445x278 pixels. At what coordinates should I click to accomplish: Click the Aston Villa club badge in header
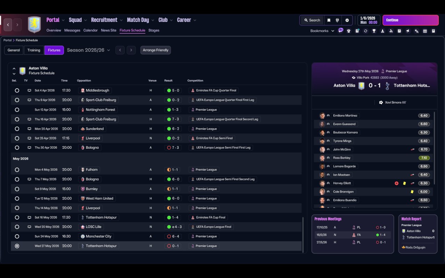[x=34, y=25]
